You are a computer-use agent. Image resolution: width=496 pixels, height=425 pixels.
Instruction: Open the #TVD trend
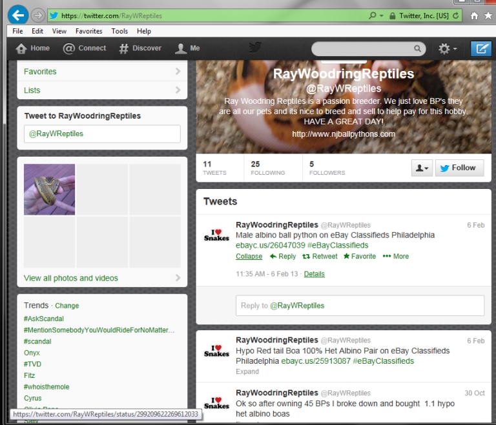click(x=32, y=364)
